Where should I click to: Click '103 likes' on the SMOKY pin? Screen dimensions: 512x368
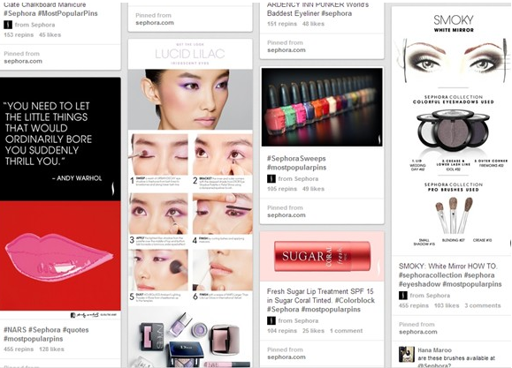click(447, 305)
